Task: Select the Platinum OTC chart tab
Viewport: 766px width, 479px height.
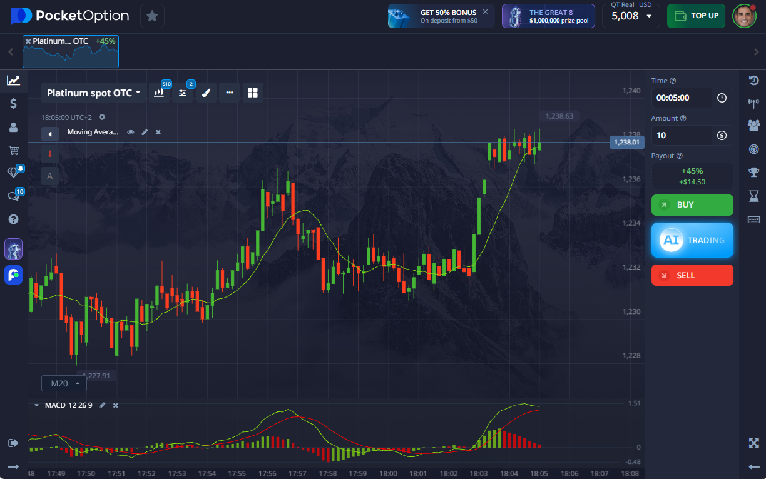Action: coord(71,51)
